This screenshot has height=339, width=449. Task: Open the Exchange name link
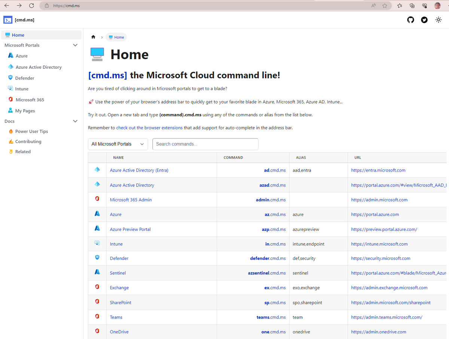click(119, 287)
